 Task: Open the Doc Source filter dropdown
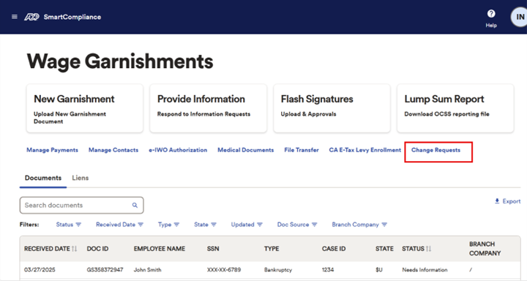(x=297, y=225)
